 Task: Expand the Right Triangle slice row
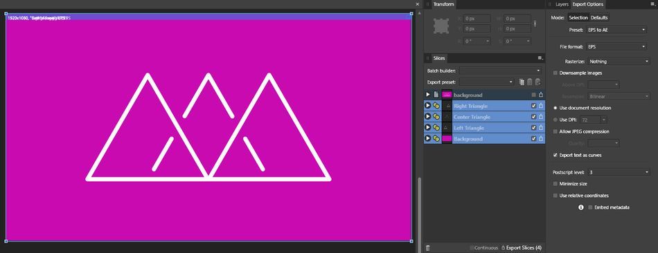click(x=428, y=106)
